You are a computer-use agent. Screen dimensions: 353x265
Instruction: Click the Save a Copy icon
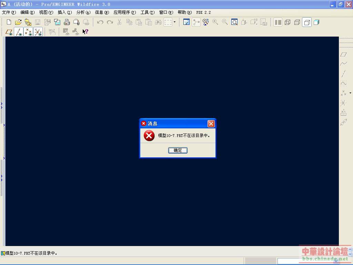47,22
